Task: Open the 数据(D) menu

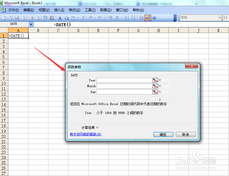Action: tap(105, 10)
